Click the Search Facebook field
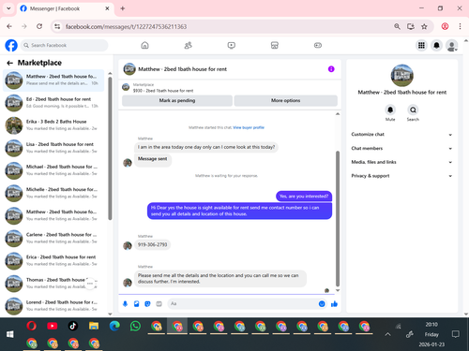Viewport: 469px width, 351px height. [x=65, y=45]
